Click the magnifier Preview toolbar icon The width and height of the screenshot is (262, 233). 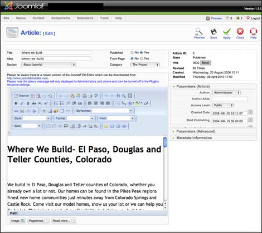(199, 33)
